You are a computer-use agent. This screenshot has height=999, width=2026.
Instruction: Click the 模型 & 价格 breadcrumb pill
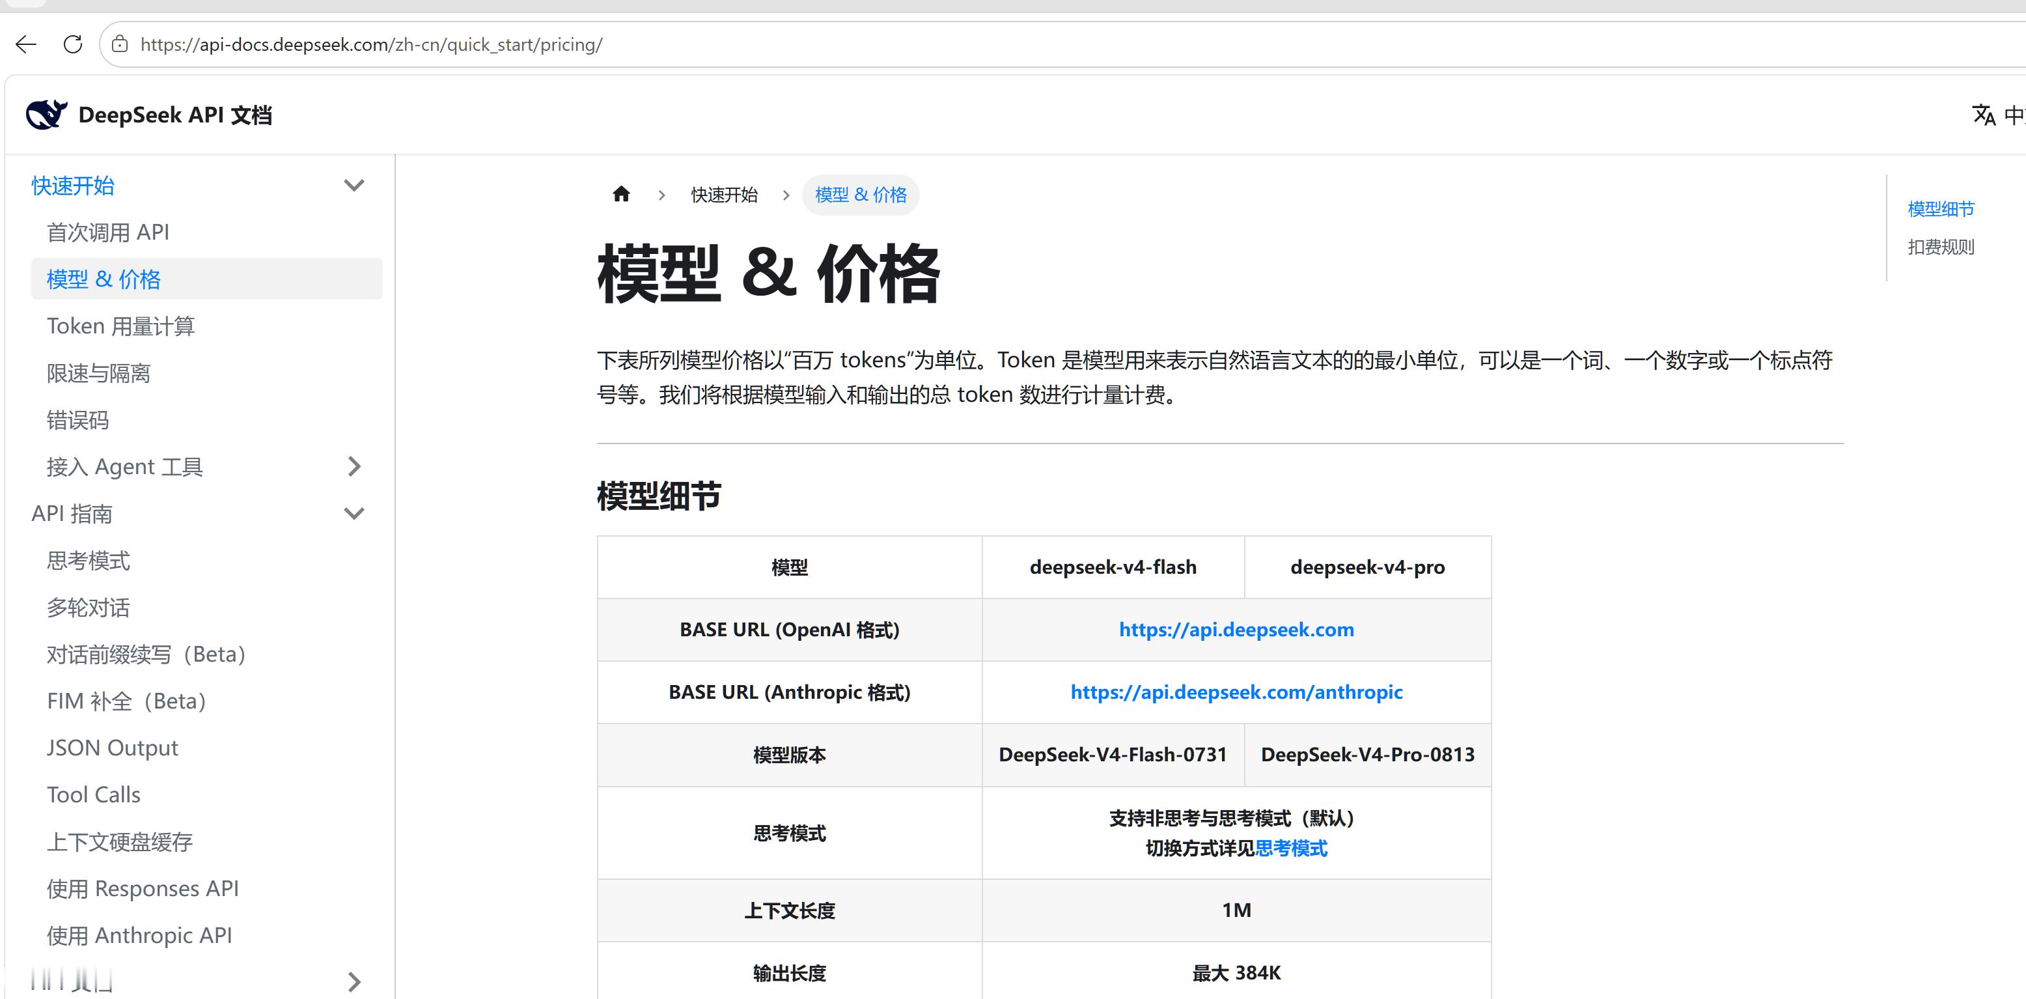[x=861, y=194]
